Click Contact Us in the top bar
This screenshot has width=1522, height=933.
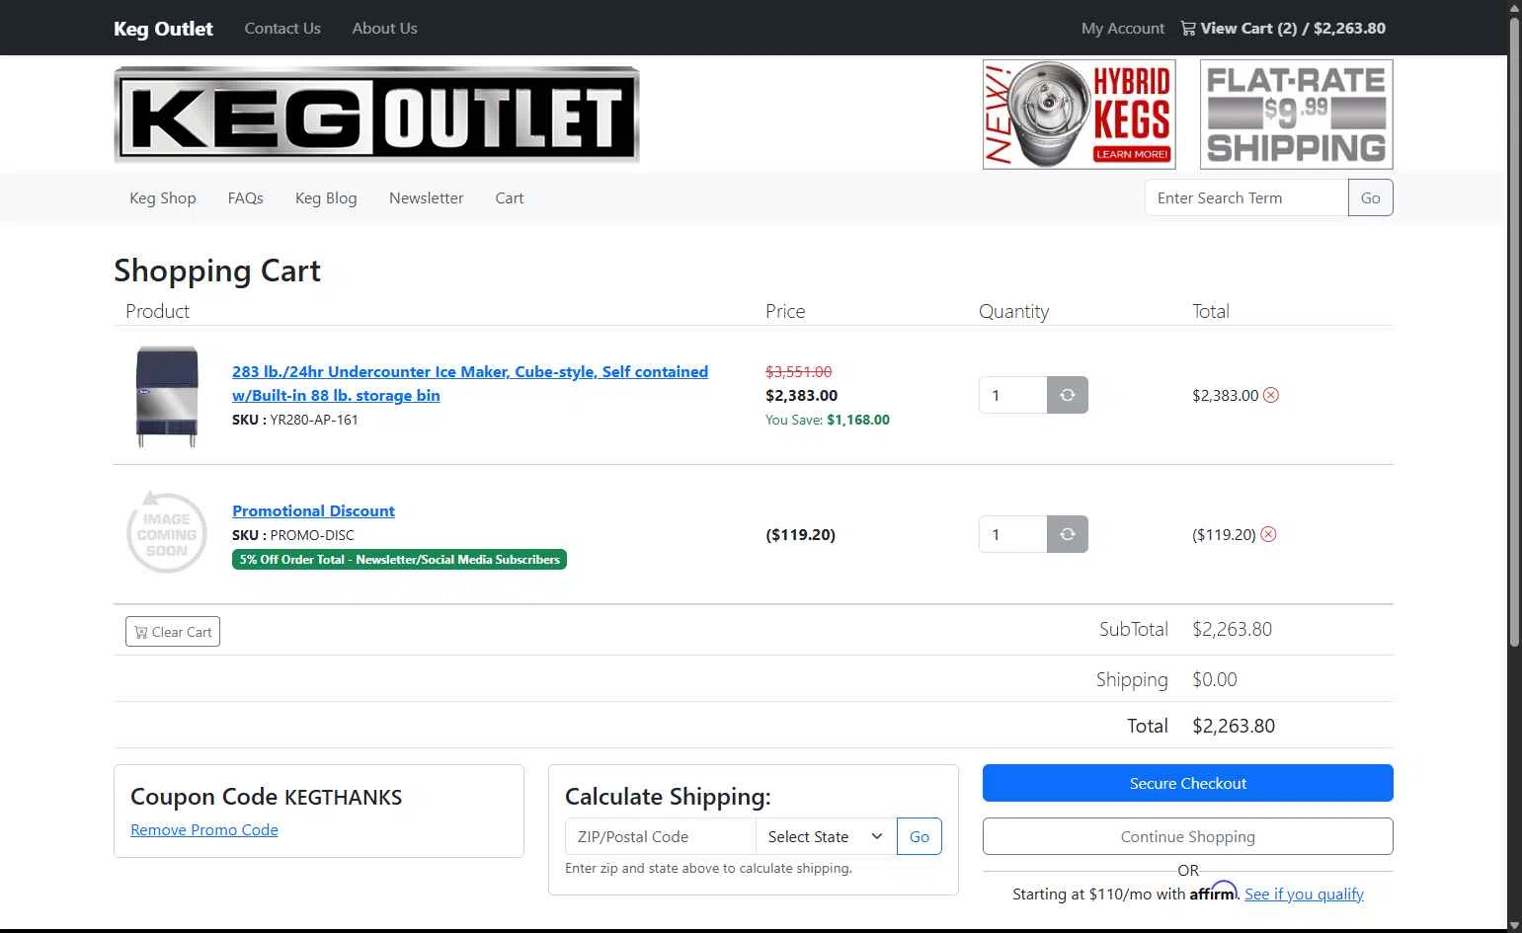[282, 28]
